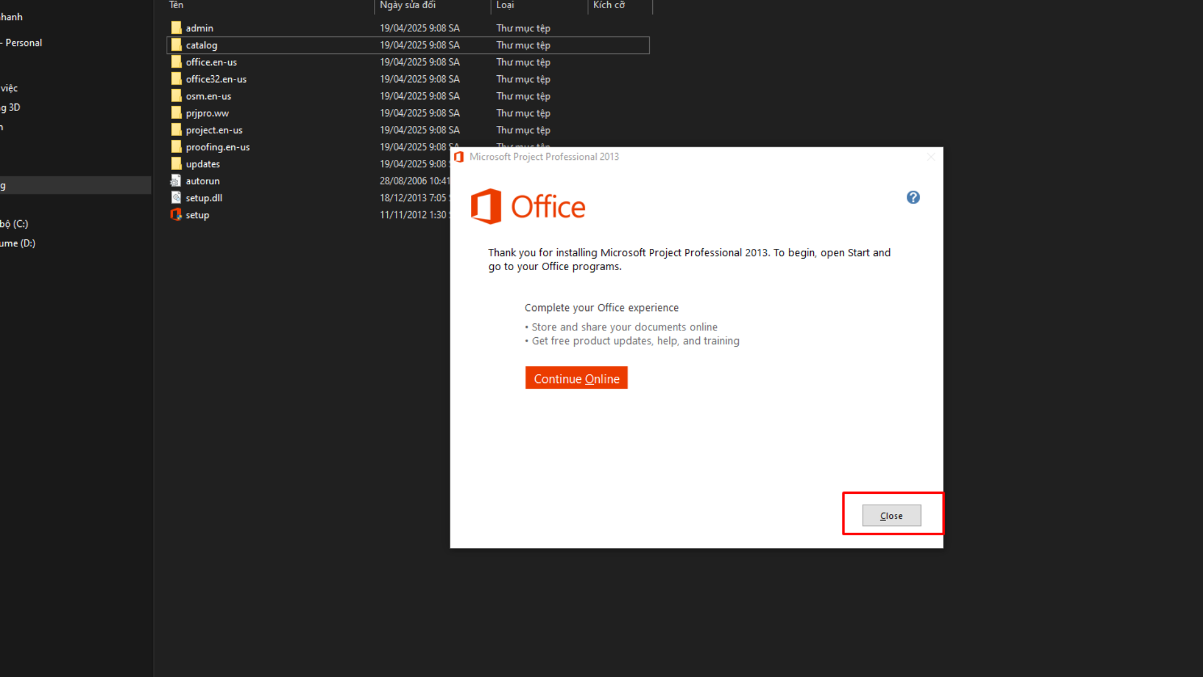
Task: Click the blue help question mark icon
Action: pyautogui.click(x=913, y=197)
